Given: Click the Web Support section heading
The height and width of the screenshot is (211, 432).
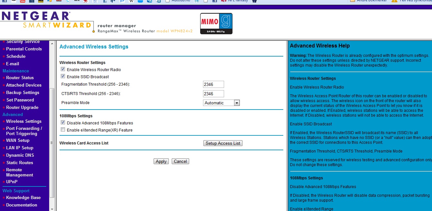Looking at the screenshot, I should [x=16, y=191].
